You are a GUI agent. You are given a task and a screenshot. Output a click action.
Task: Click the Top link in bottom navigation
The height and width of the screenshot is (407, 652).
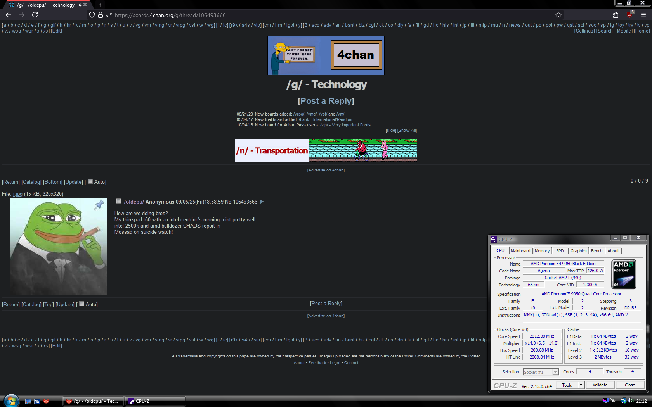pos(49,304)
